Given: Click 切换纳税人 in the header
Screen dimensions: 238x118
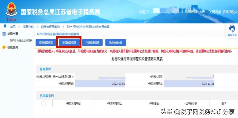Looking at the screenshot, I should (230, 12).
